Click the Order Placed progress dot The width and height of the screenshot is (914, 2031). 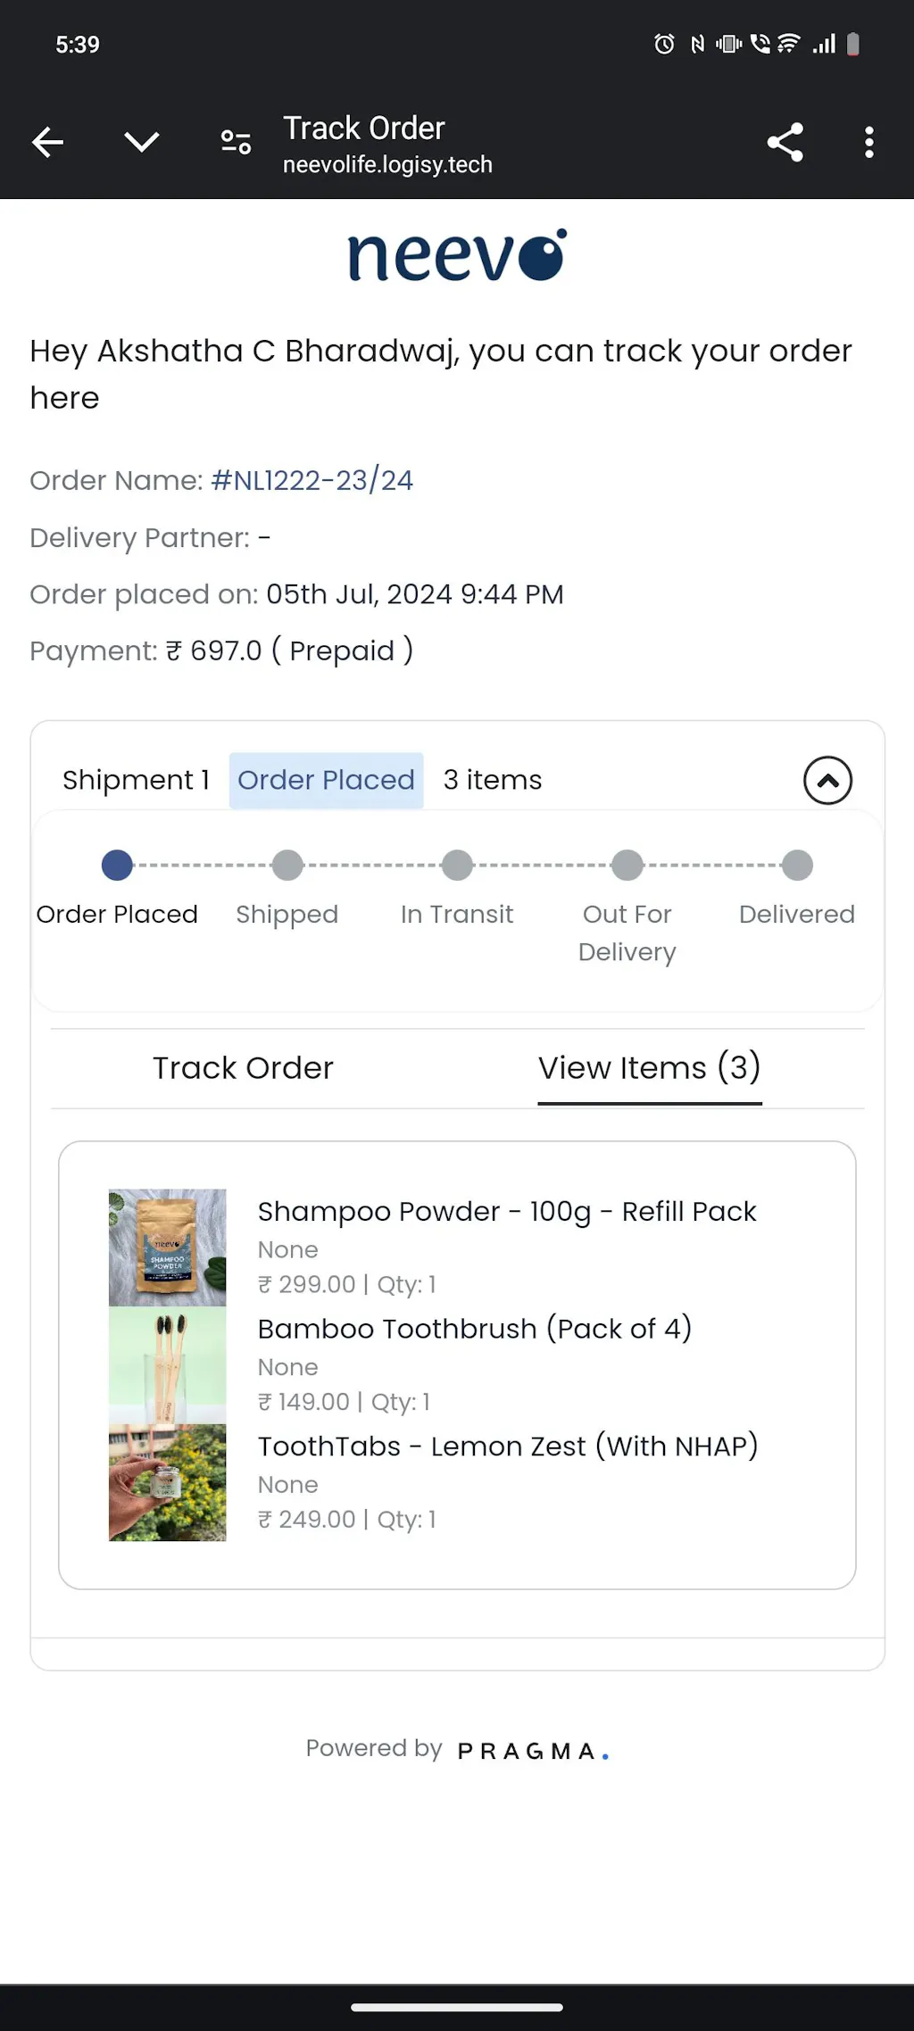(x=117, y=865)
